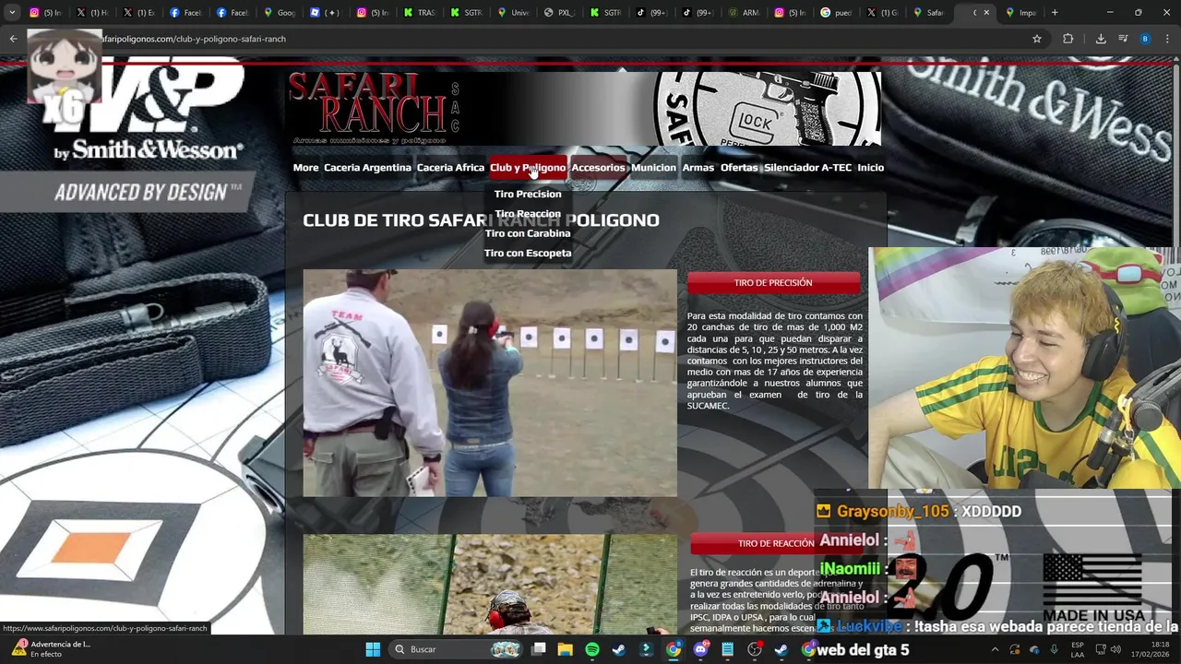Switch to the ARM tab
The height and width of the screenshot is (664, 1181).
click(x=745, y=13)
